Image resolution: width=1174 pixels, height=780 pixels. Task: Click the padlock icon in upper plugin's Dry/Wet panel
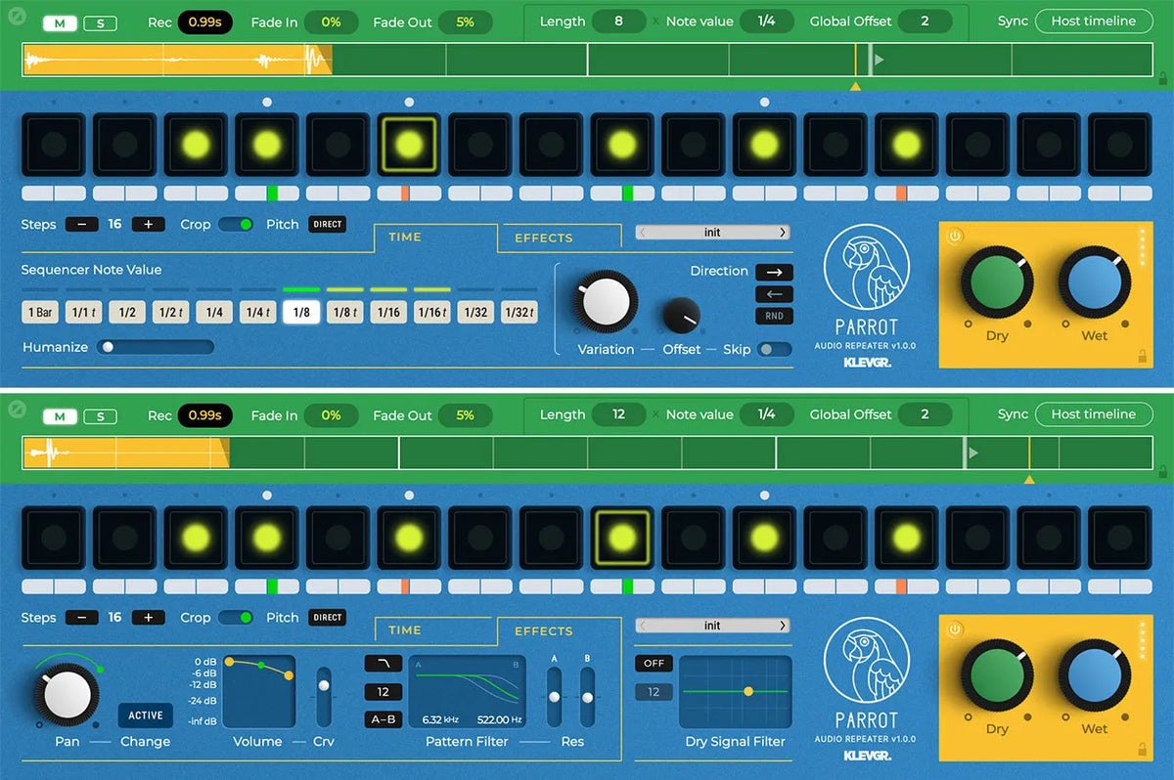click(1141, 357)
